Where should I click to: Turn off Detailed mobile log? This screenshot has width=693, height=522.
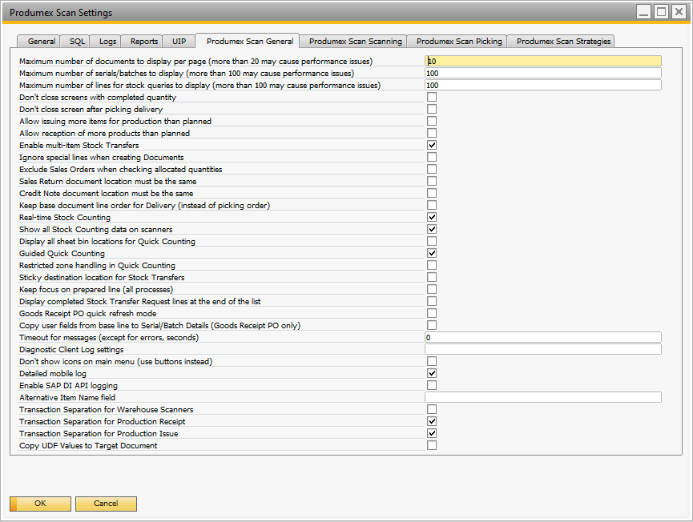[x=432, y=373]
